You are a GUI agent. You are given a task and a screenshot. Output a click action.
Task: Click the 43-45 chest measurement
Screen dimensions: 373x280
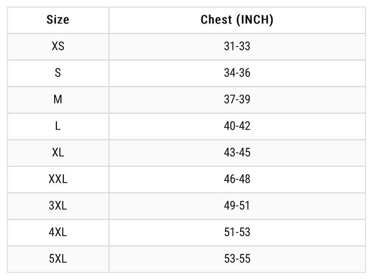coord(237,153)
